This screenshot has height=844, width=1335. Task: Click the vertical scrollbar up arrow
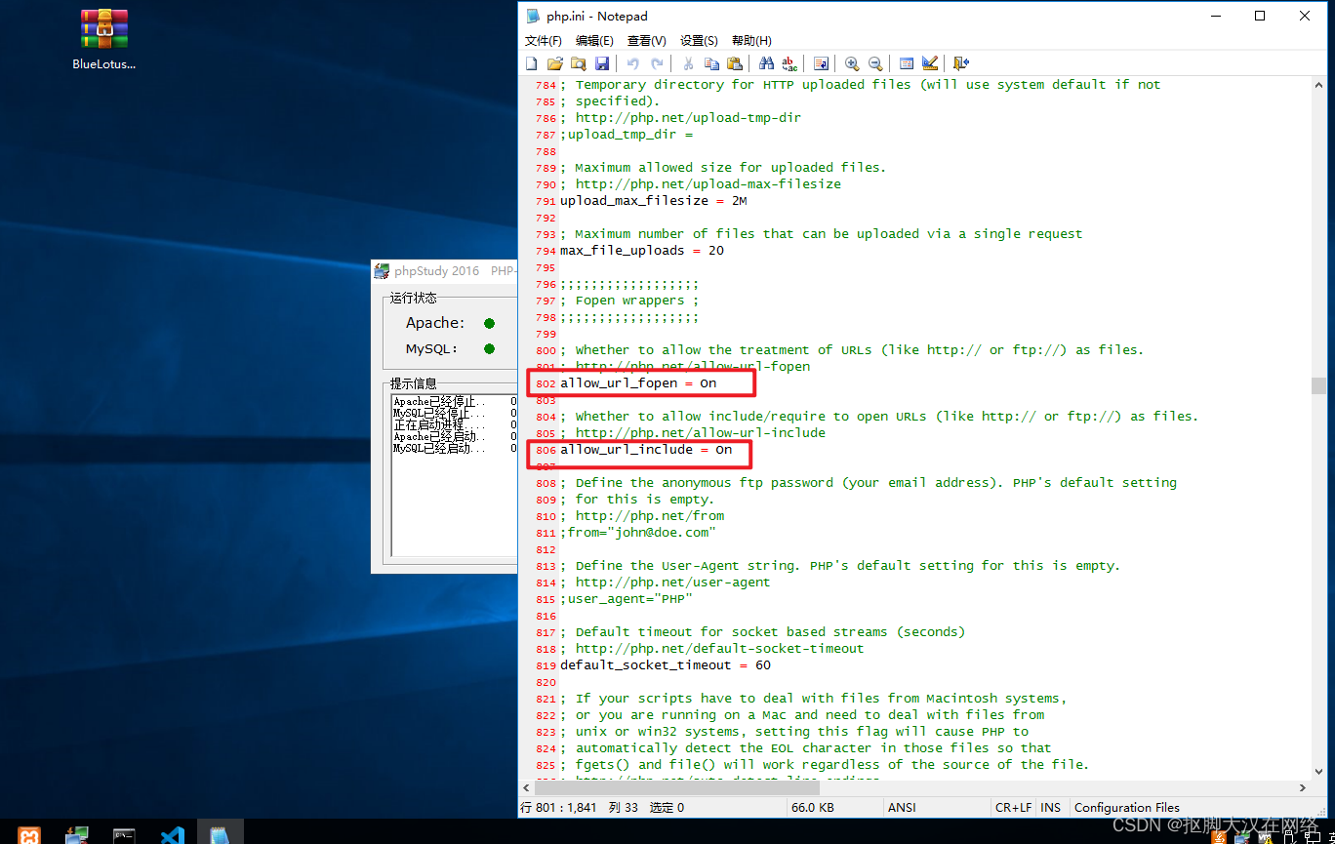(x=1318, y=85)
